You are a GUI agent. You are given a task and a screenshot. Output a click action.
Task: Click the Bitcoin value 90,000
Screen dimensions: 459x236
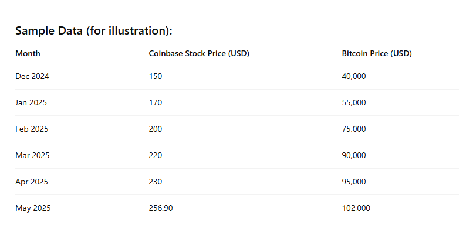click(354, 155)
